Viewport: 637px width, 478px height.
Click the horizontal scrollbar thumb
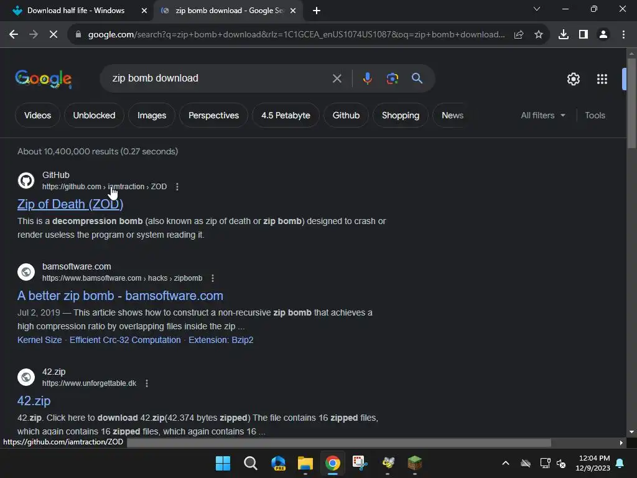[339, 443]
